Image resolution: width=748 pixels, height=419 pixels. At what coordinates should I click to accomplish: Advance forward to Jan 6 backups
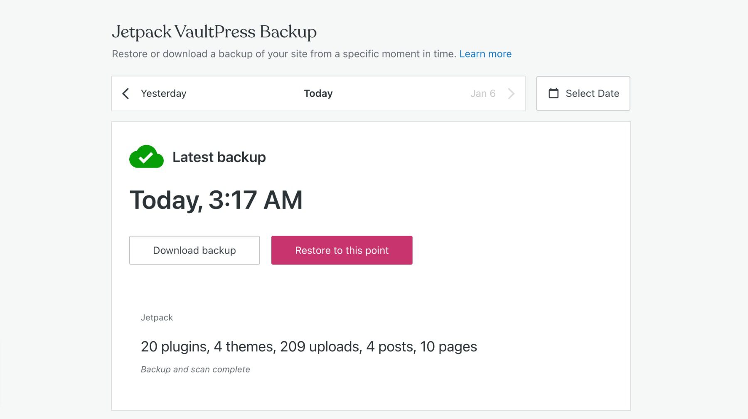483,93
